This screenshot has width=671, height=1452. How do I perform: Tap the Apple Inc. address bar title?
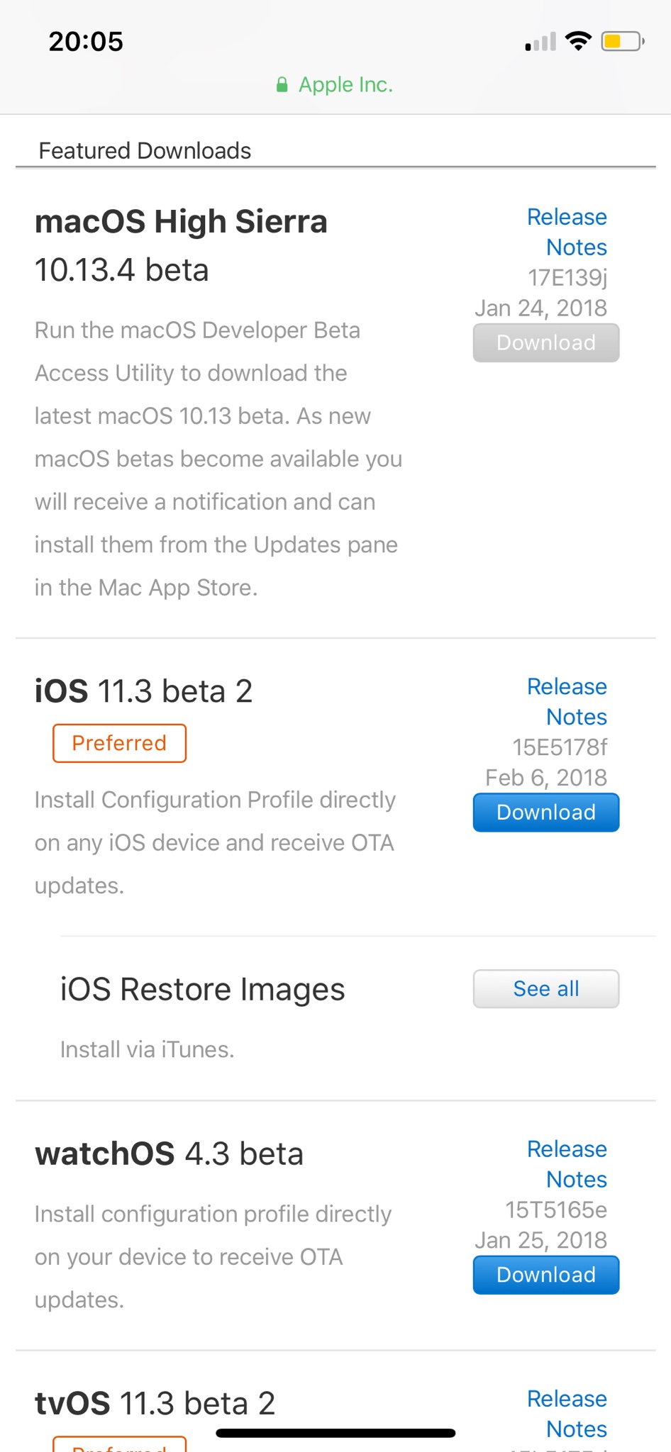pos(345,85)
